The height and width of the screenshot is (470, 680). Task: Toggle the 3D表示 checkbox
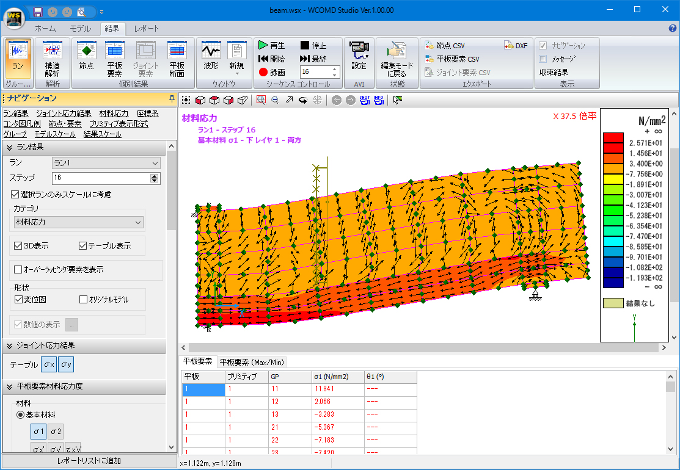tap(18, 246)
